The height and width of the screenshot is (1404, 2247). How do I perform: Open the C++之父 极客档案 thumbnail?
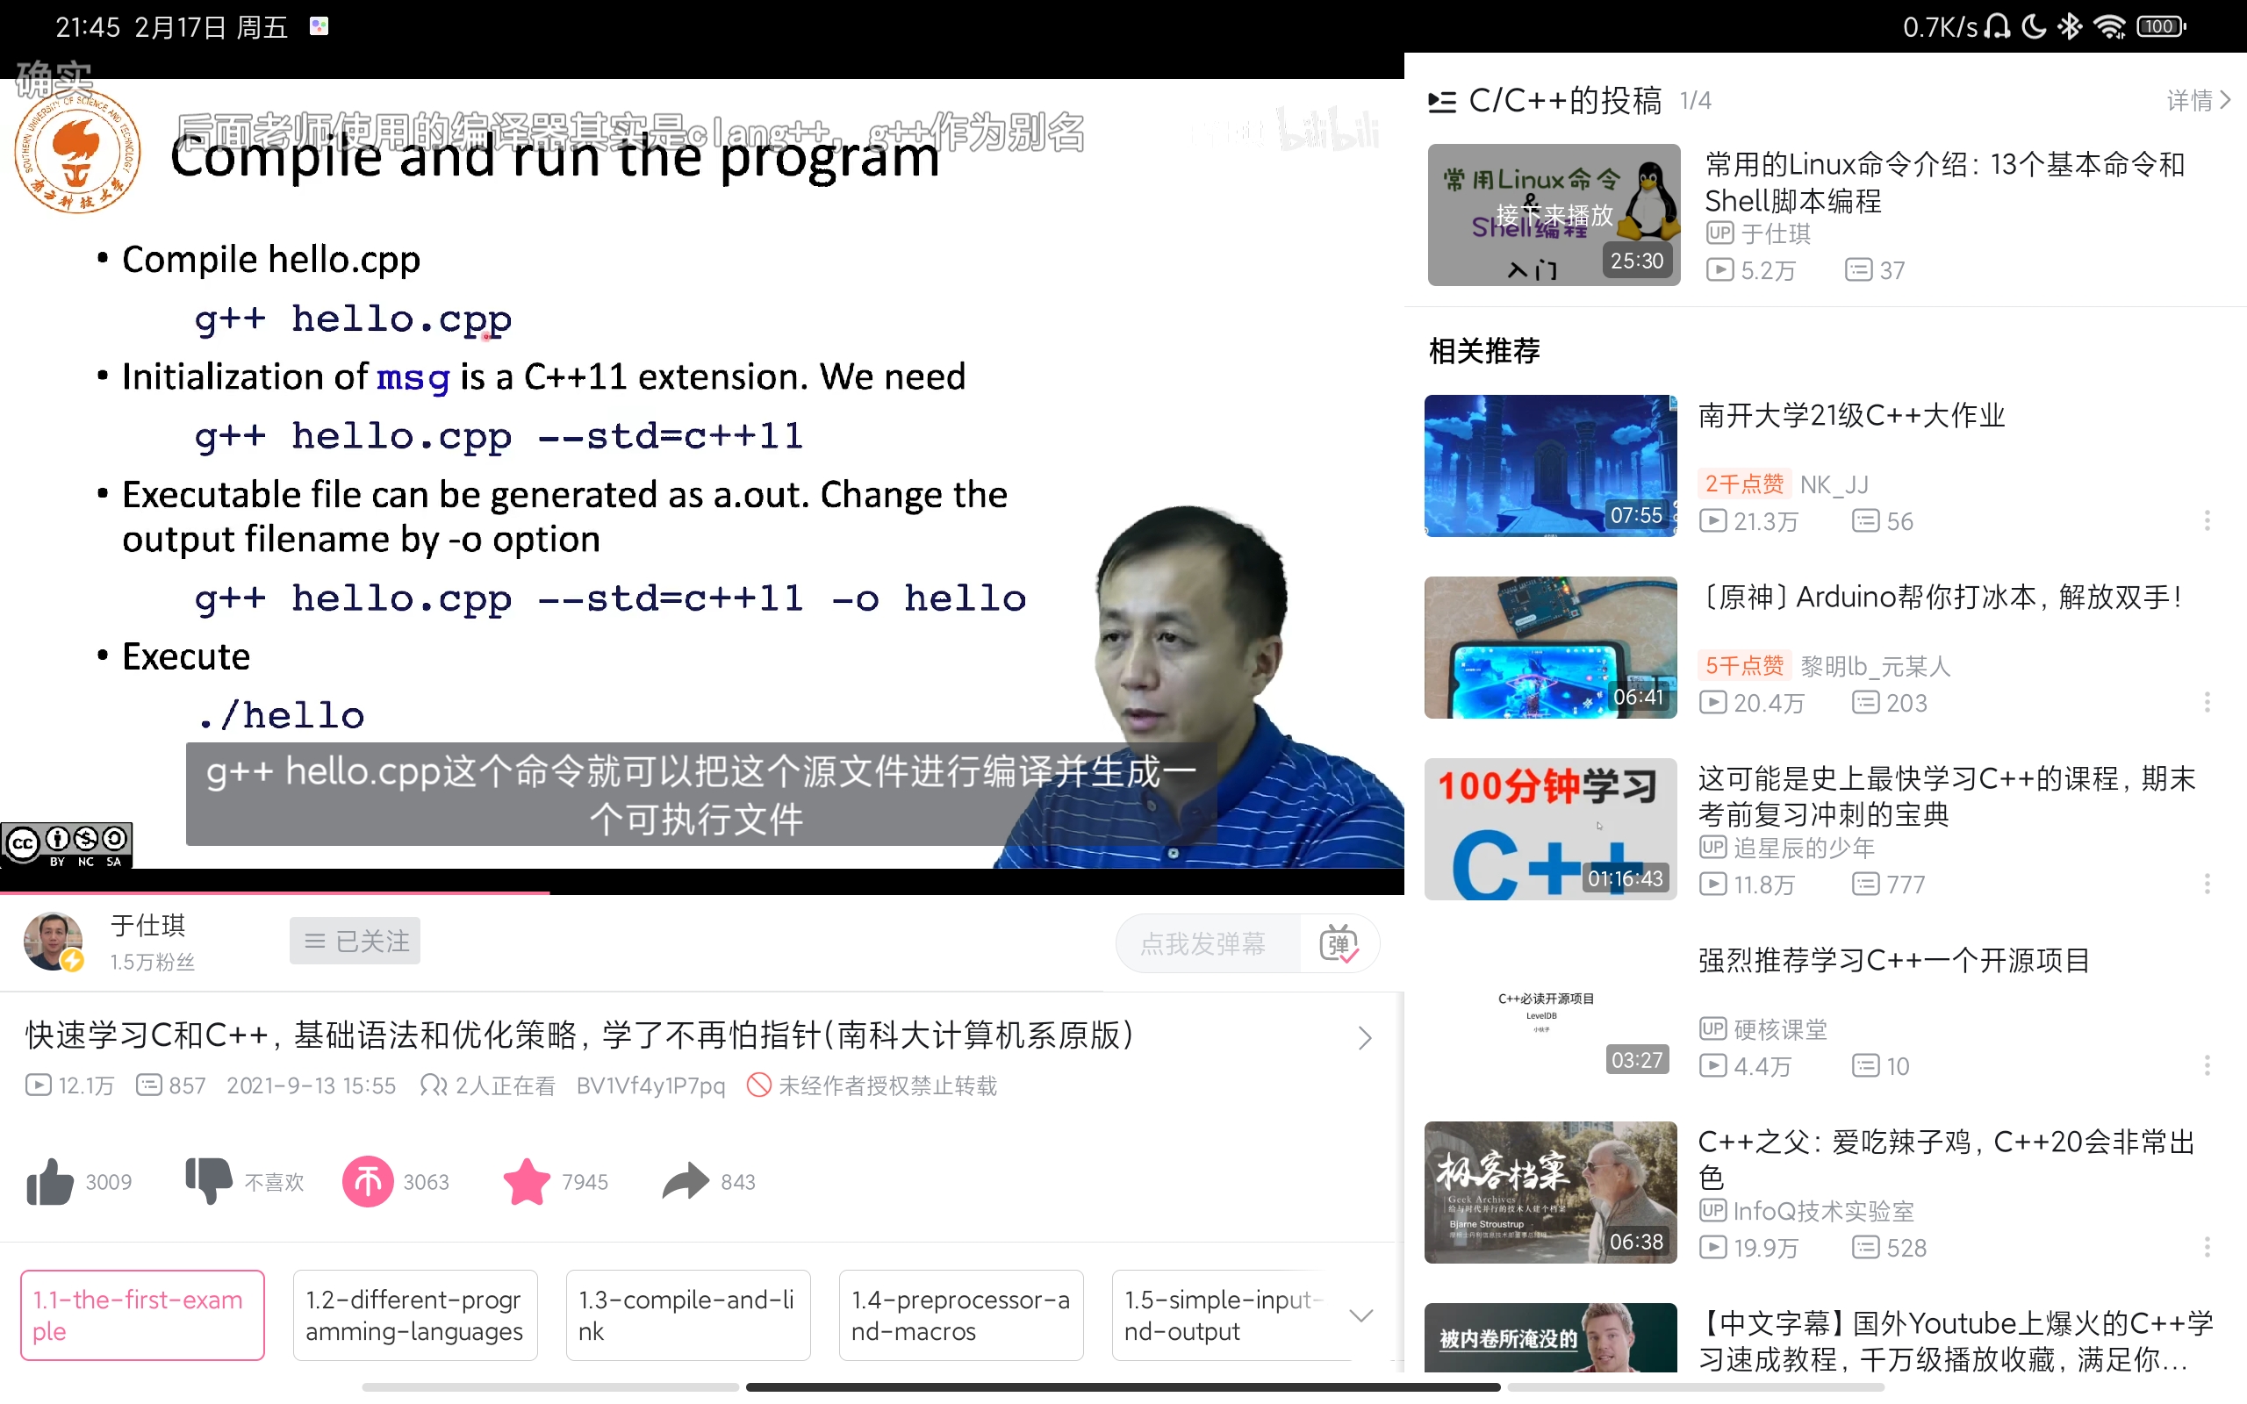[1551, 1193]
